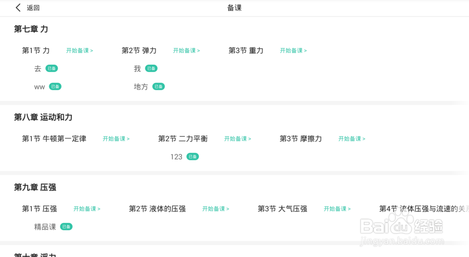Click the 返回 text label

point(33,8)
